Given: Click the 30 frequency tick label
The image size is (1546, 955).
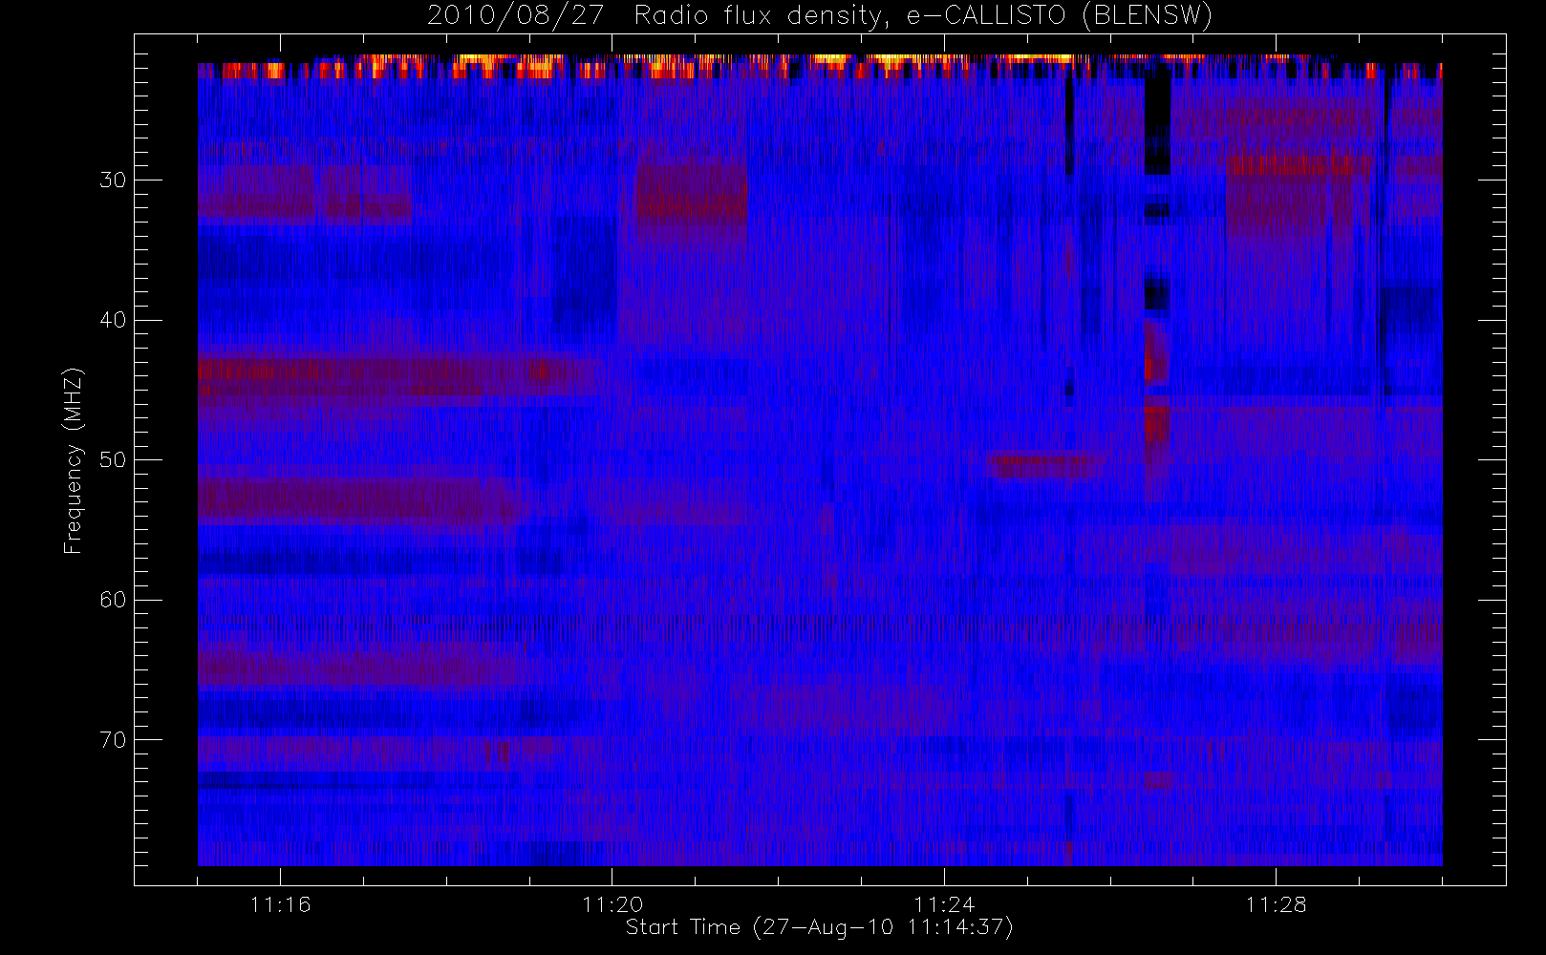Looking at the screenshot, I should pos(113,180).
